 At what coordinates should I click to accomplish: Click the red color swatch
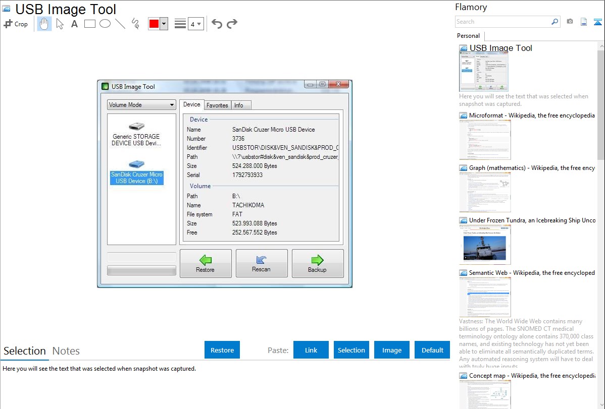click(x=154, y=24)
